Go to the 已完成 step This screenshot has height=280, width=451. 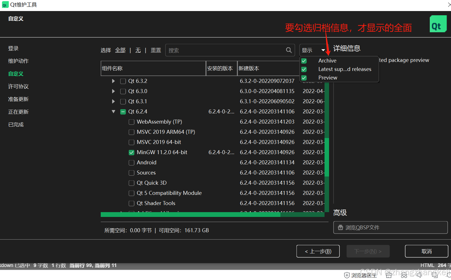coord(16,125)
